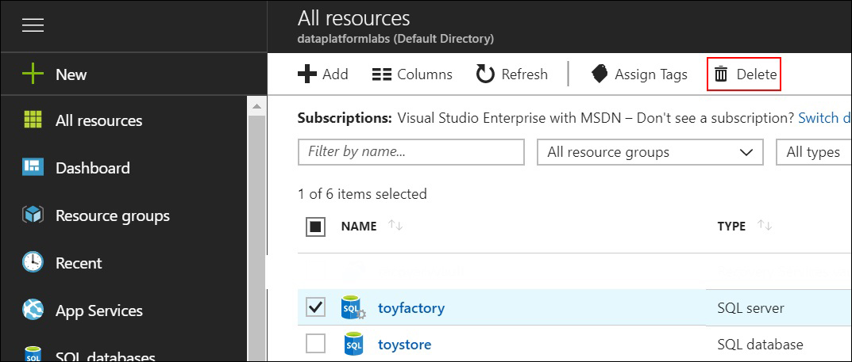Click the Refresh circular arrow icon
The image size is (852, 362).
tap(485, 74)
